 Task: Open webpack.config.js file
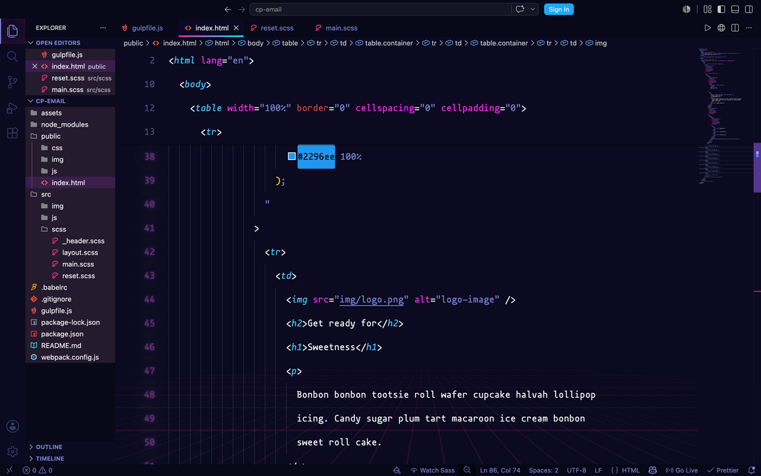pos(70,358)
